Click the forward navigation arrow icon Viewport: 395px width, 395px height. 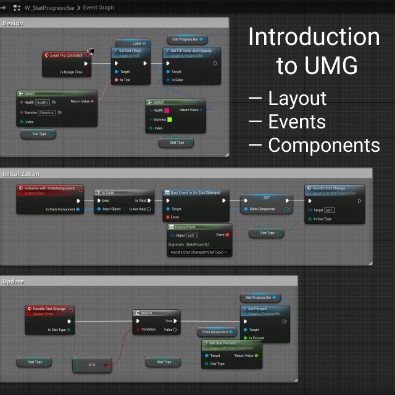tap(3, 8)
